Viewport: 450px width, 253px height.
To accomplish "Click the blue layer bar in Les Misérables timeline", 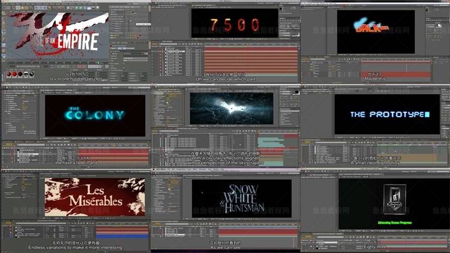I will (122, 236).
